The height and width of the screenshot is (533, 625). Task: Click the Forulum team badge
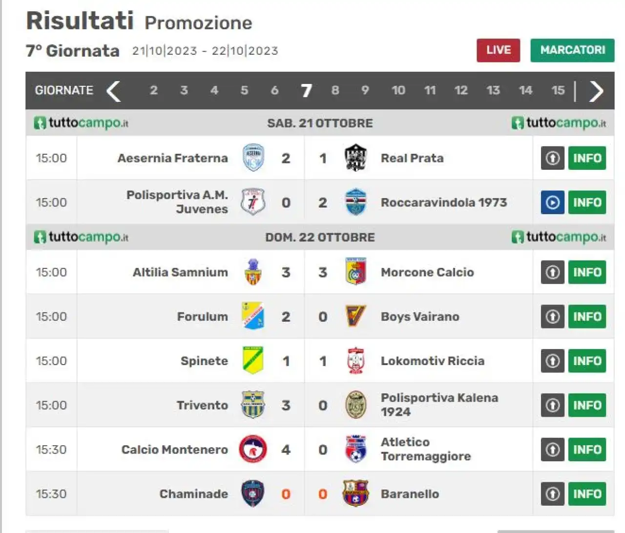click(x=253, y=316)
